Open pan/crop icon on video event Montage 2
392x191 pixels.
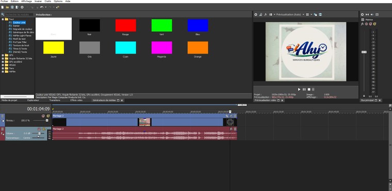click(227, 116)
